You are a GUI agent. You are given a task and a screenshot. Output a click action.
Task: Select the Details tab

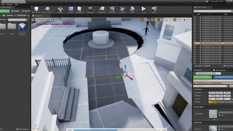(199, 70)
